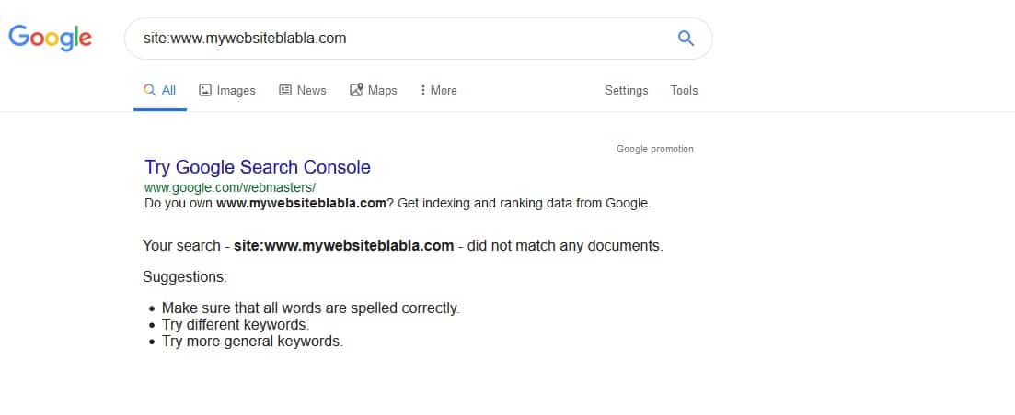This screenshot has width=1015, height=415.
Task: Click the www.google.com/webmasters/ URL
Action: tap(230, 187)
